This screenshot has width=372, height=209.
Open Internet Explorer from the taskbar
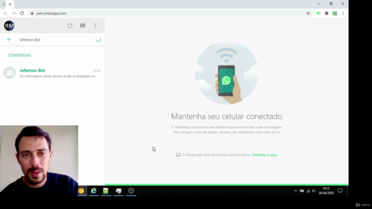(x=94, y=191)
